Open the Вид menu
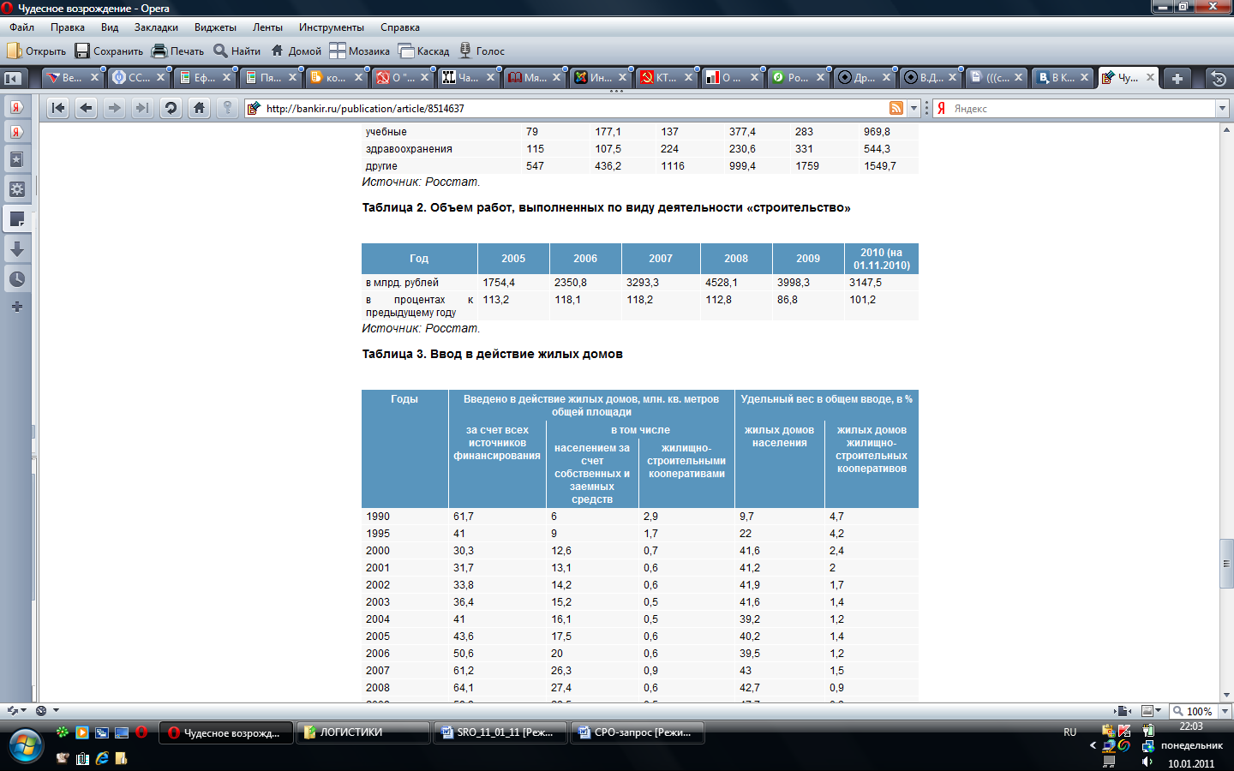1234x771 pixels. tap(110, 27)
